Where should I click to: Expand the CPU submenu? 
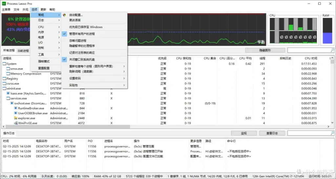(x=46, y=27)
